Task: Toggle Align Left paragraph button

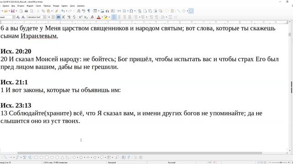Action: tap(114, 17)
